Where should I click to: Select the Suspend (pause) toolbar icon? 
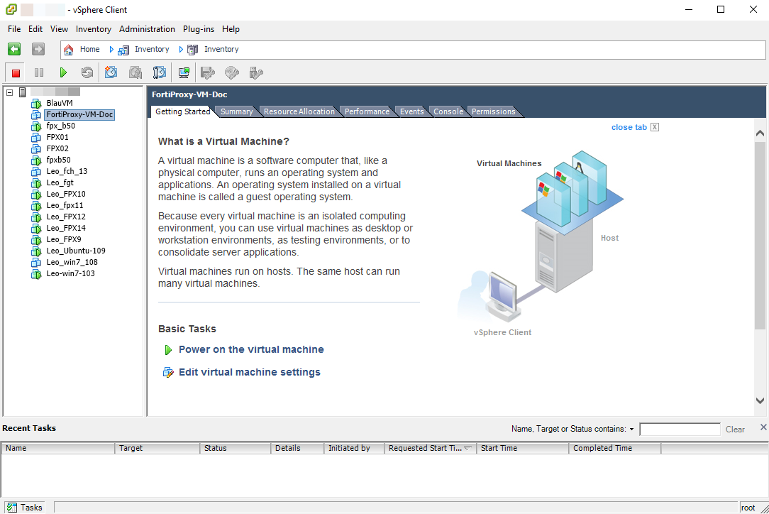[38, 72]
